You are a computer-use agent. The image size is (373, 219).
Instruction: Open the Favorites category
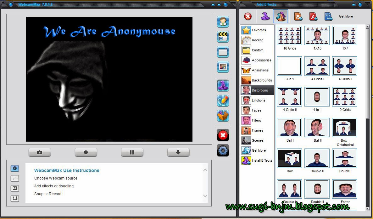click(257, 30)
